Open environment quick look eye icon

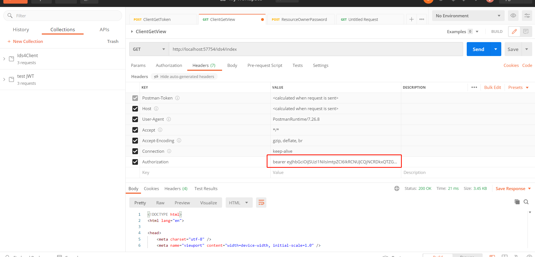point(513,16)
